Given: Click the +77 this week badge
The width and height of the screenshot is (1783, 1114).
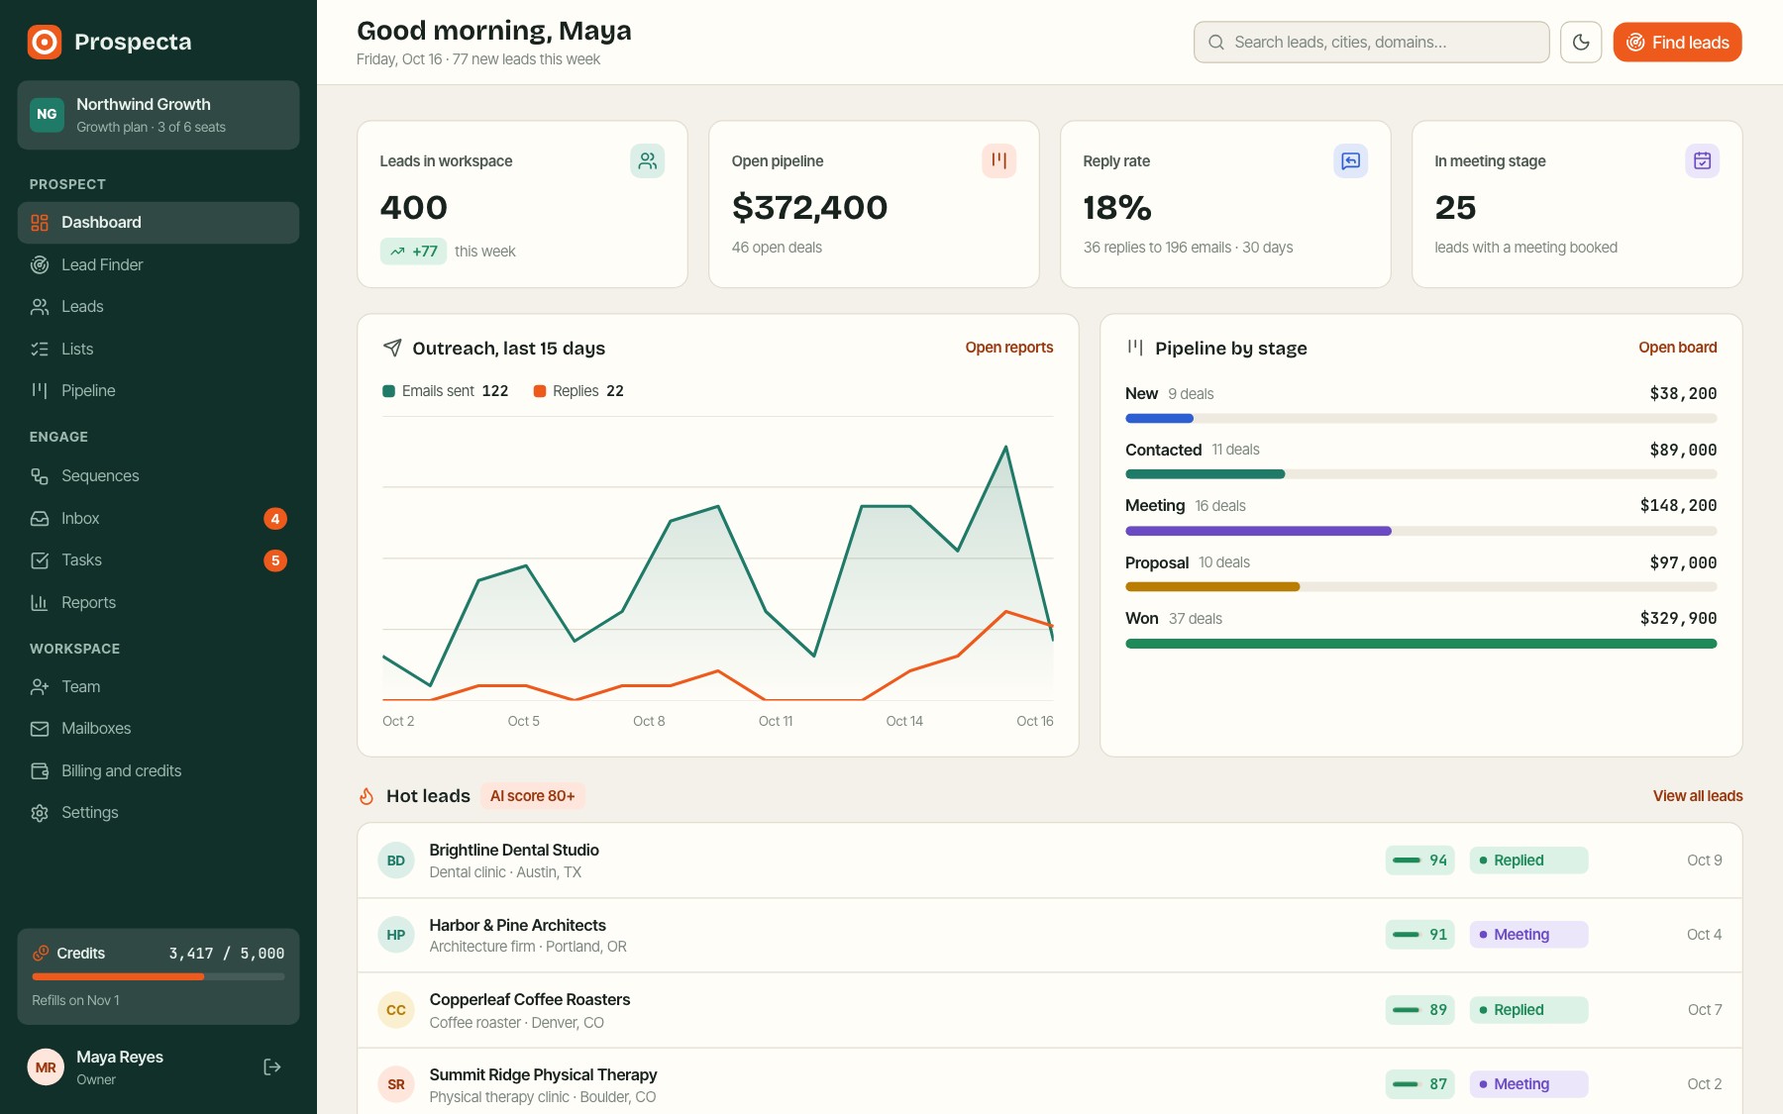Looking at the screenshot, I should pyautogui.click(x=413, y=252).
